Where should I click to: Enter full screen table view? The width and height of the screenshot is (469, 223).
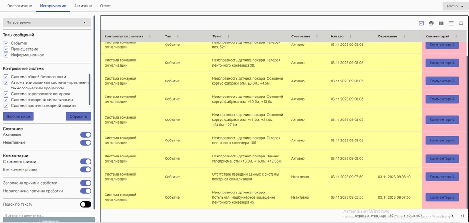(461, 23)
